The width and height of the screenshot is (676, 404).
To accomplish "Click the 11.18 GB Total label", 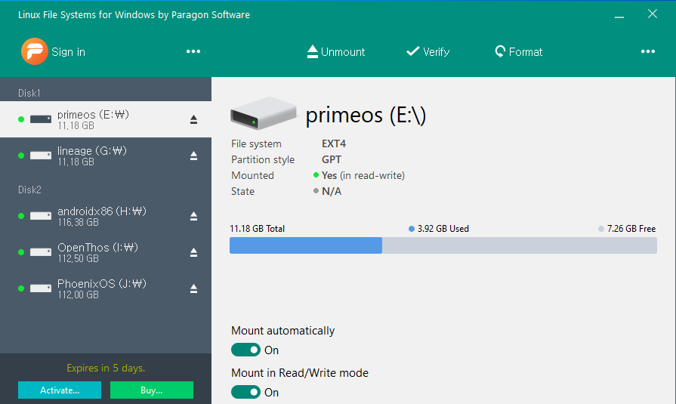I will pyautogui.click(x=257, y=229).
